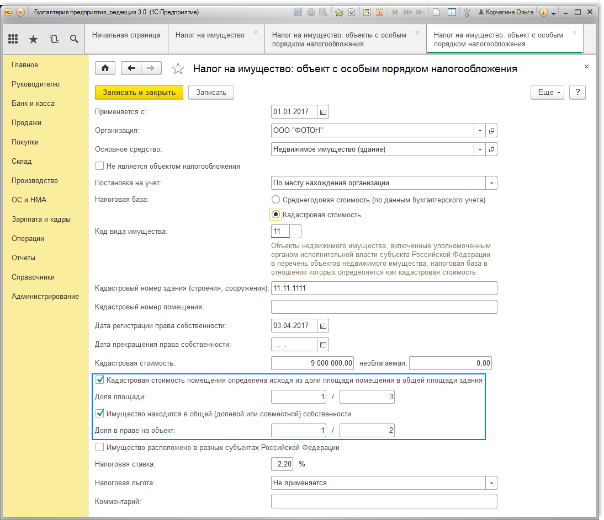Open calendar picker for 'Применяется с' date
The width and height of the screenshot is (604, 520).
(x=324, y=112)
